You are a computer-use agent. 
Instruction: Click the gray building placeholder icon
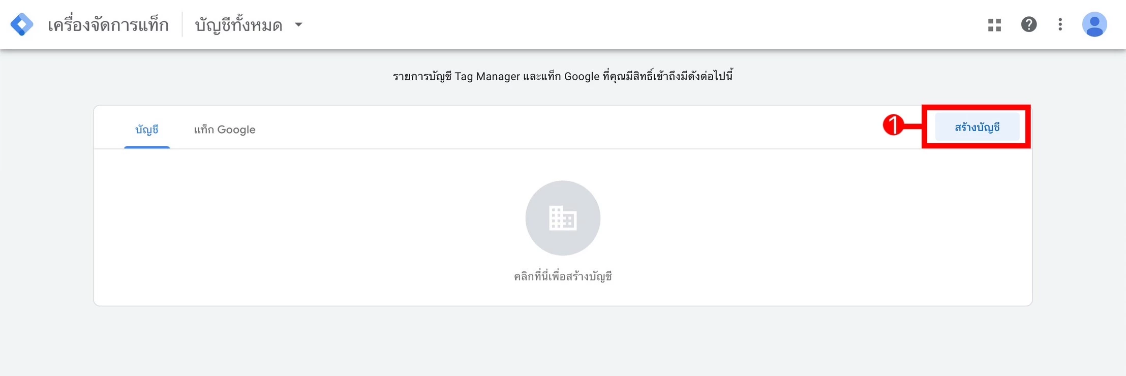[563, 218]
